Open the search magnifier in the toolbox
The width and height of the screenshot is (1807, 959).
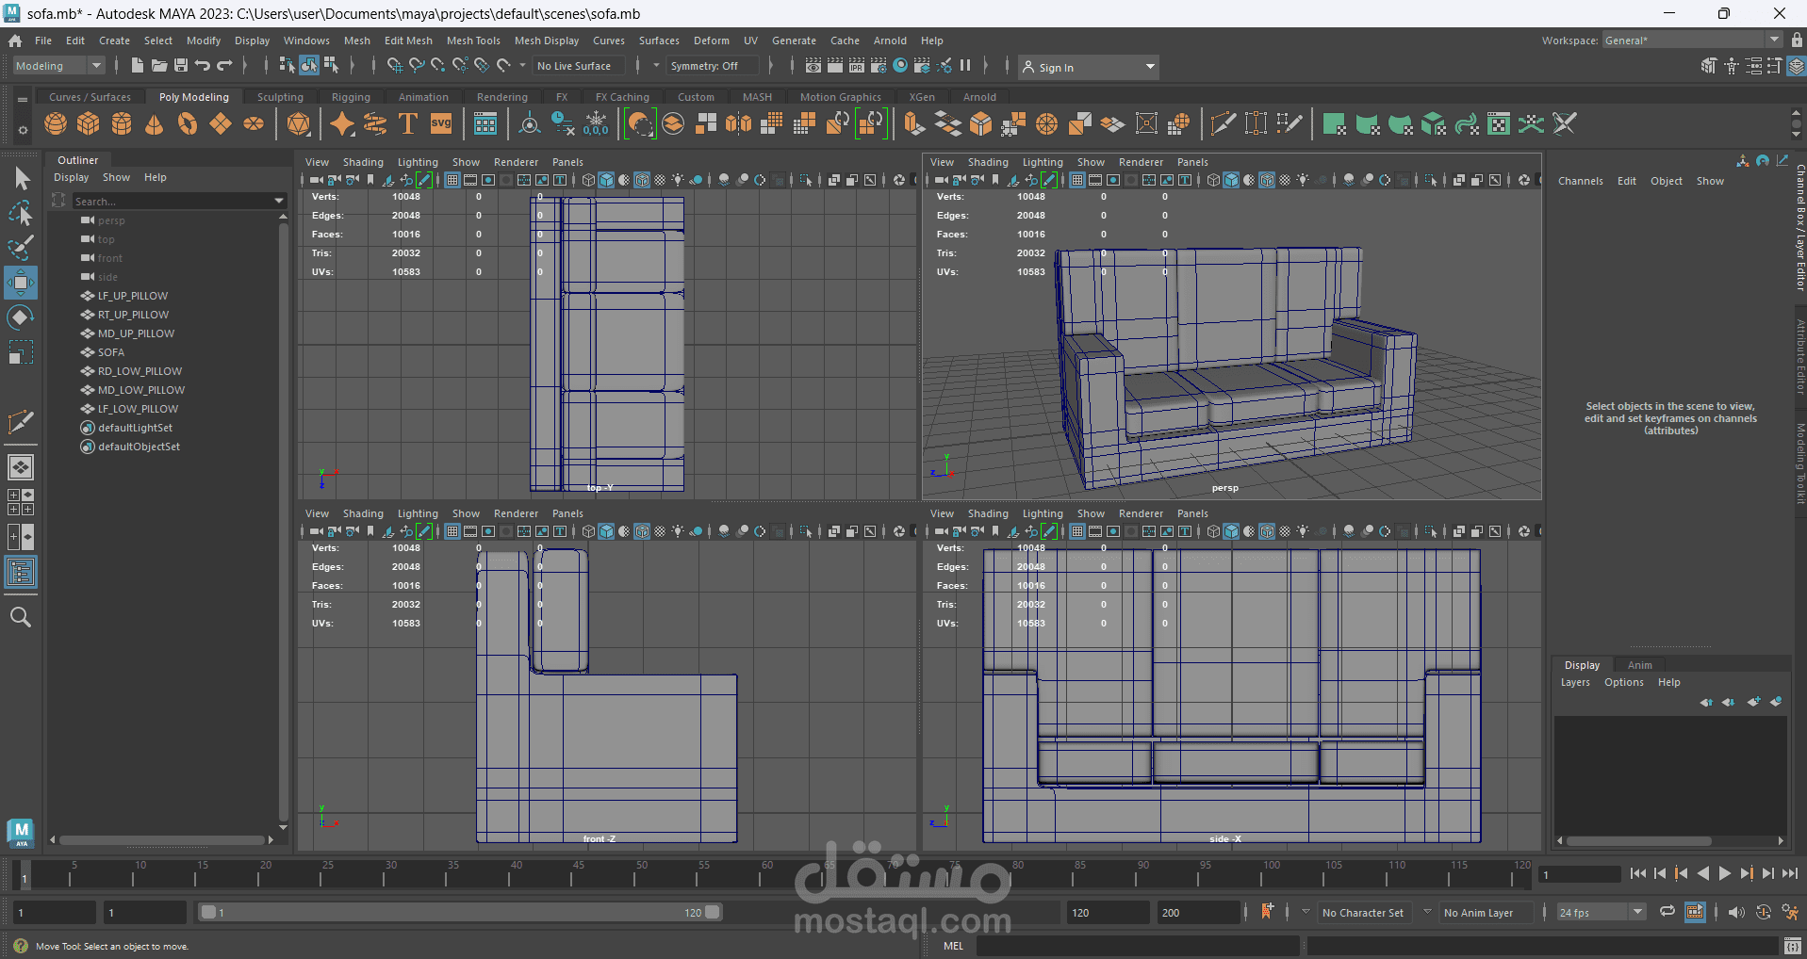point(21,617)
